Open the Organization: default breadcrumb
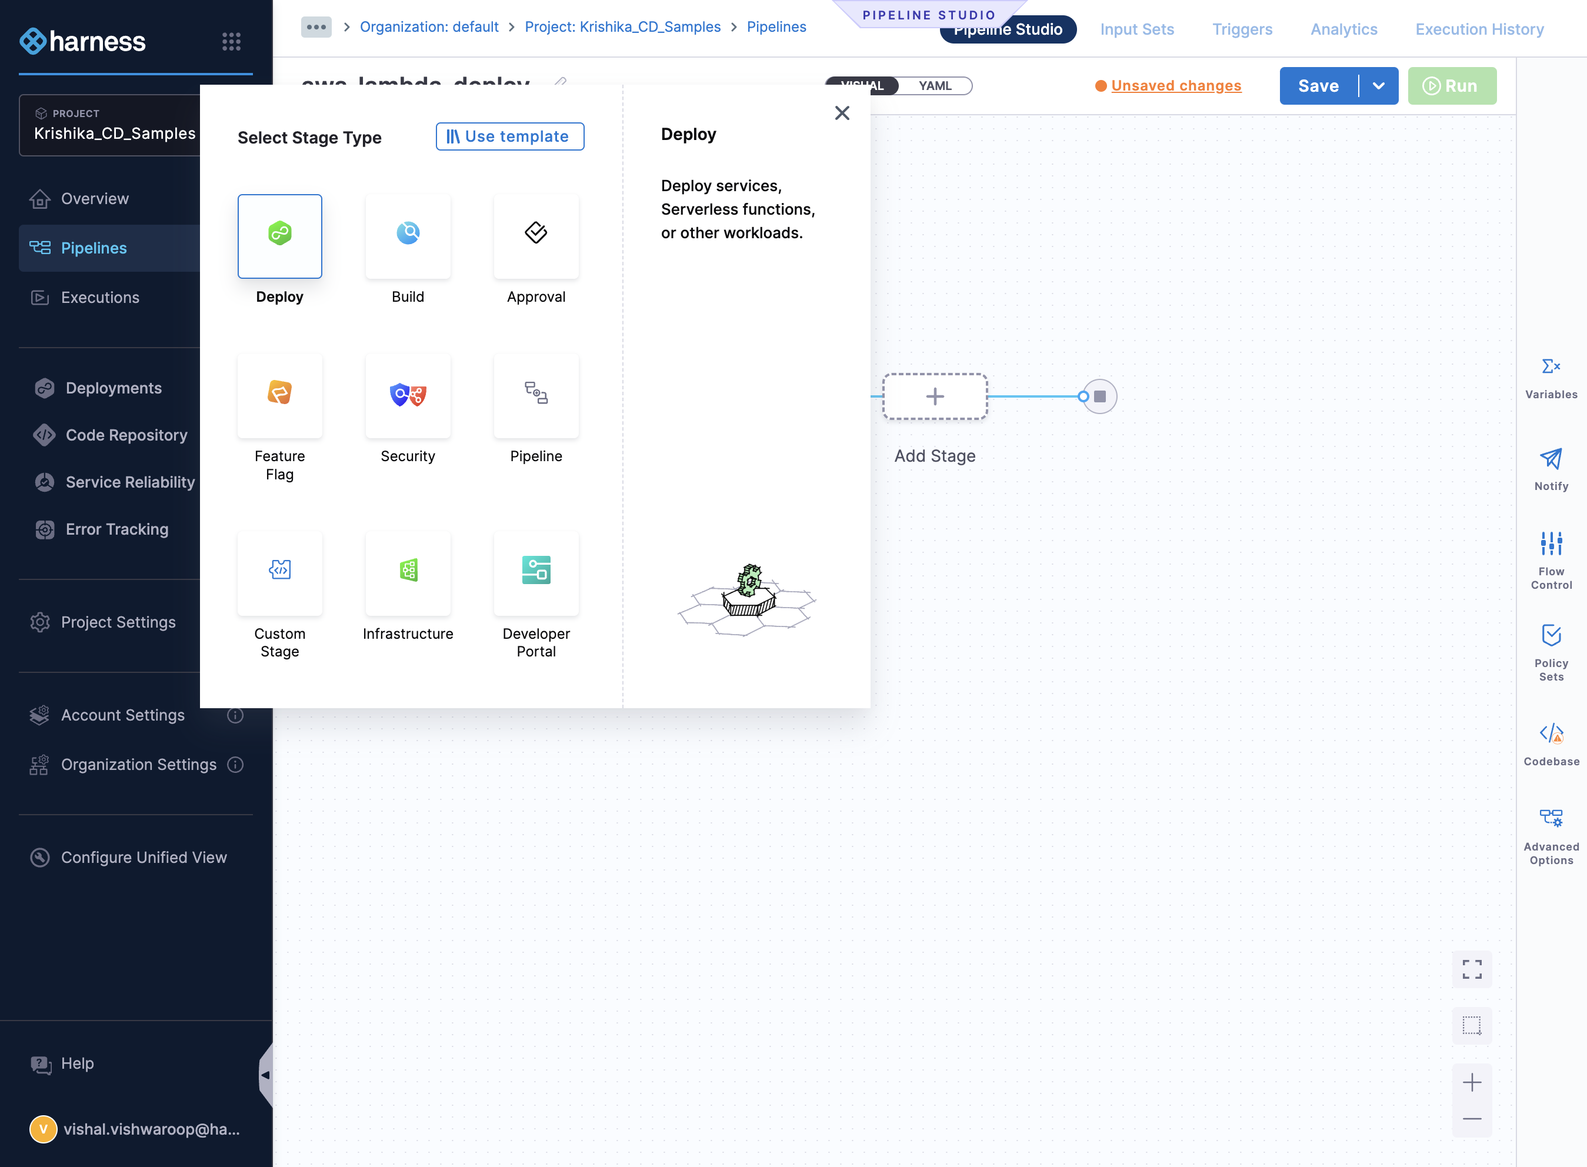 tap(429, 27)
